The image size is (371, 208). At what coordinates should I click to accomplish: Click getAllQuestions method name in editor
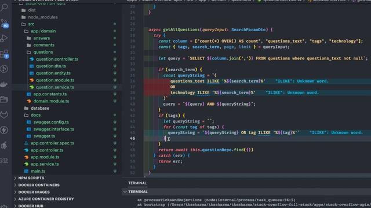click(181, 29)
